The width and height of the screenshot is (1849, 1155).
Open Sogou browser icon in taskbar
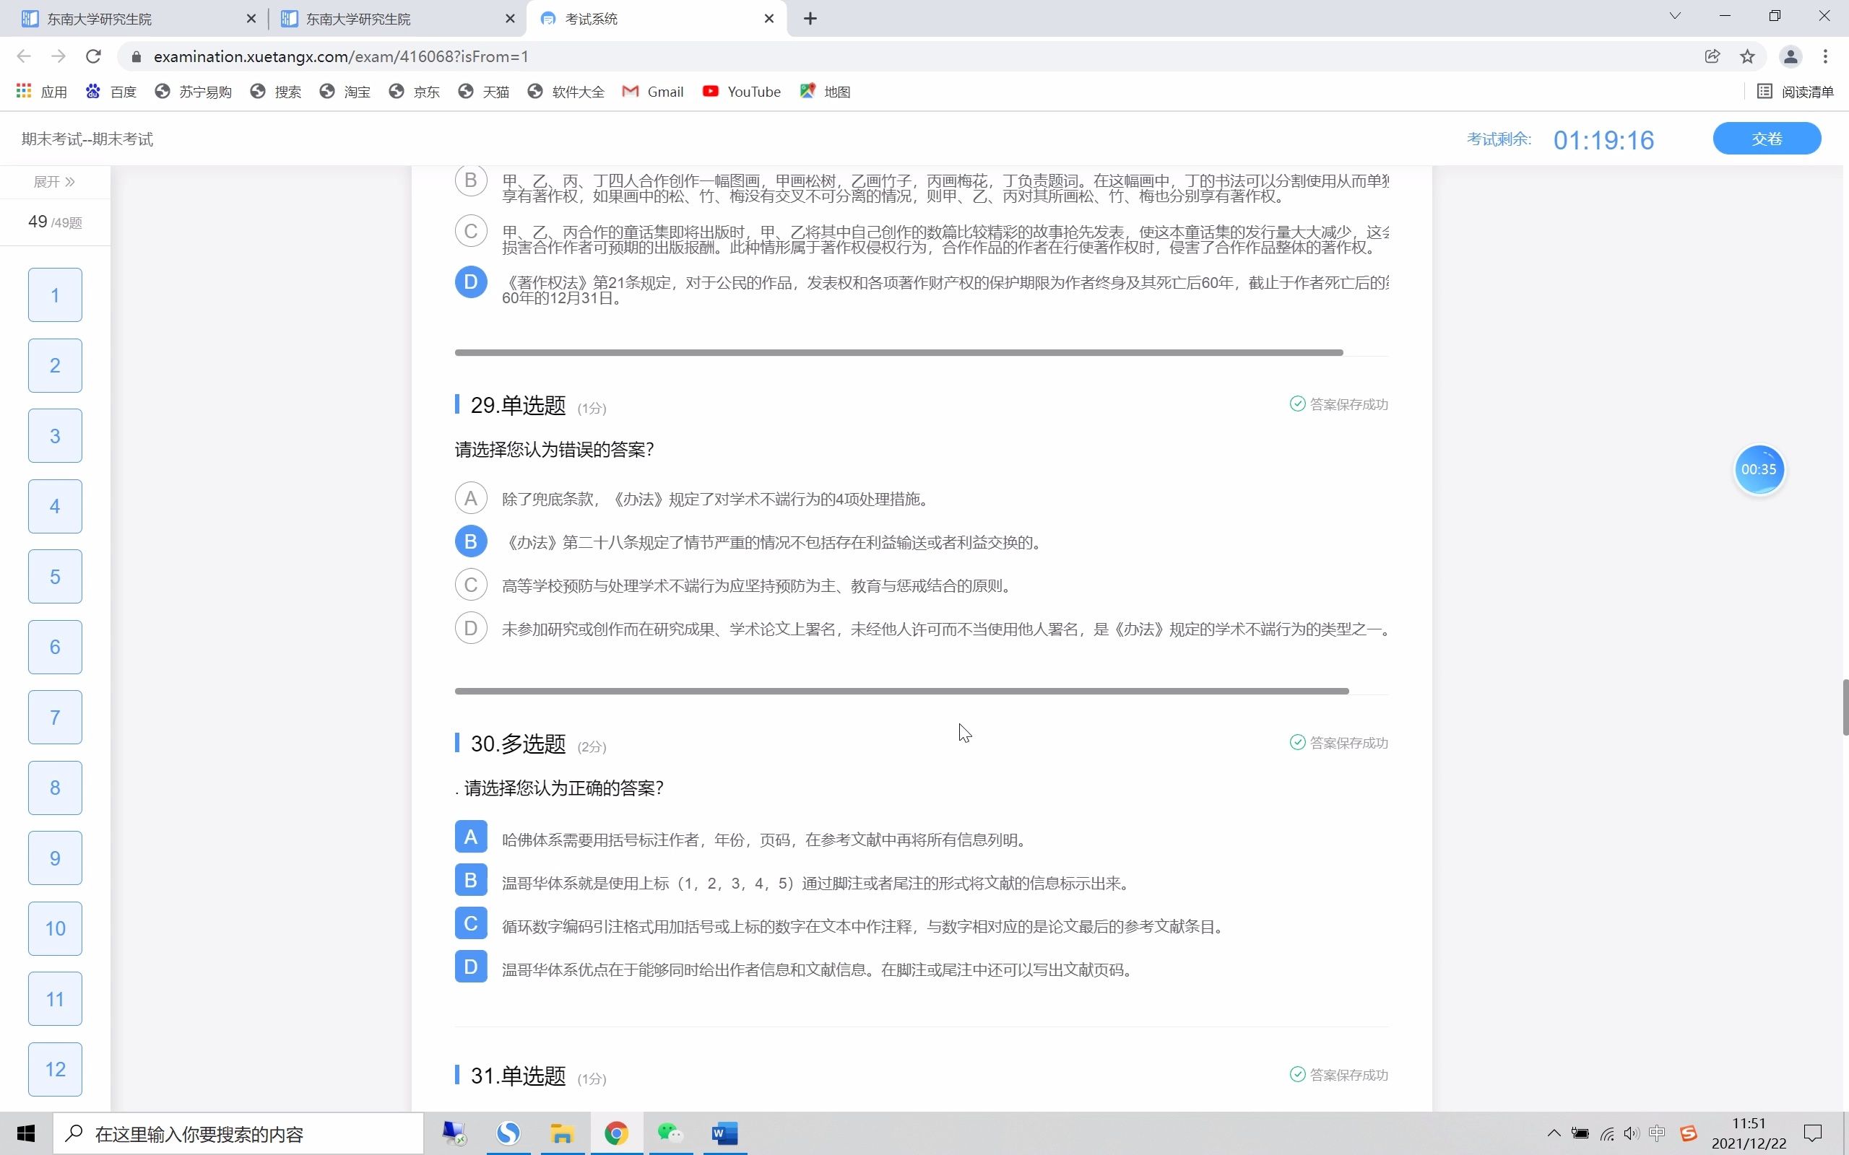[x=508, y=1133]
